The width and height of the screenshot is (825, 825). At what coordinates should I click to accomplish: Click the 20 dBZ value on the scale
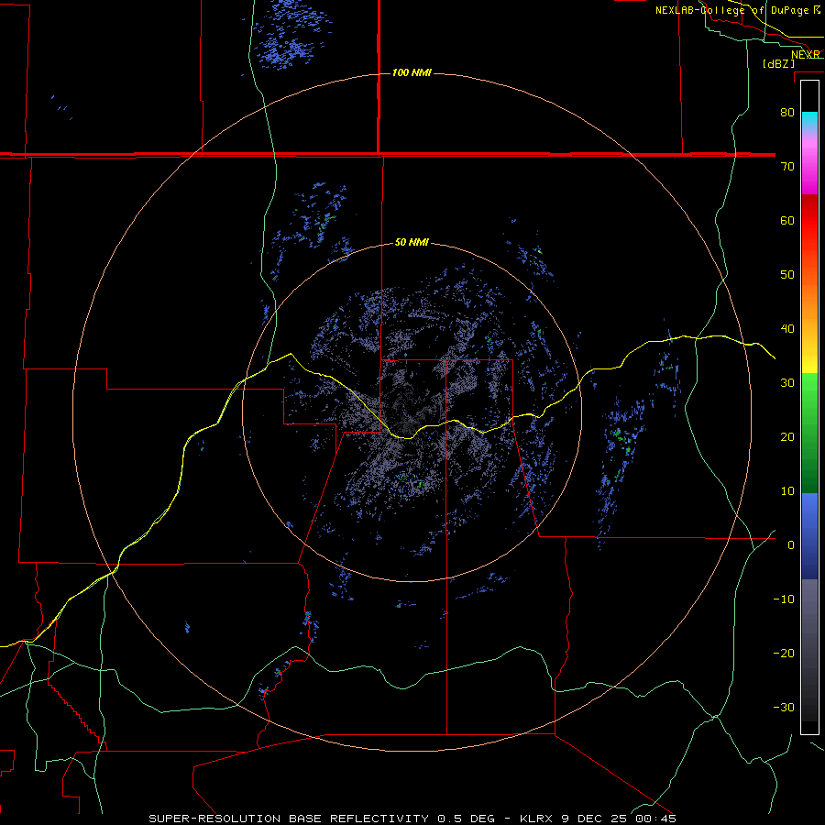click(x=787, y=437)
